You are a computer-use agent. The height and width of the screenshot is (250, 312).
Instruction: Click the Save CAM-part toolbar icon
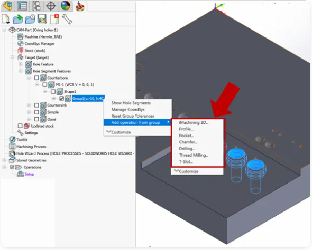[42, 19]
